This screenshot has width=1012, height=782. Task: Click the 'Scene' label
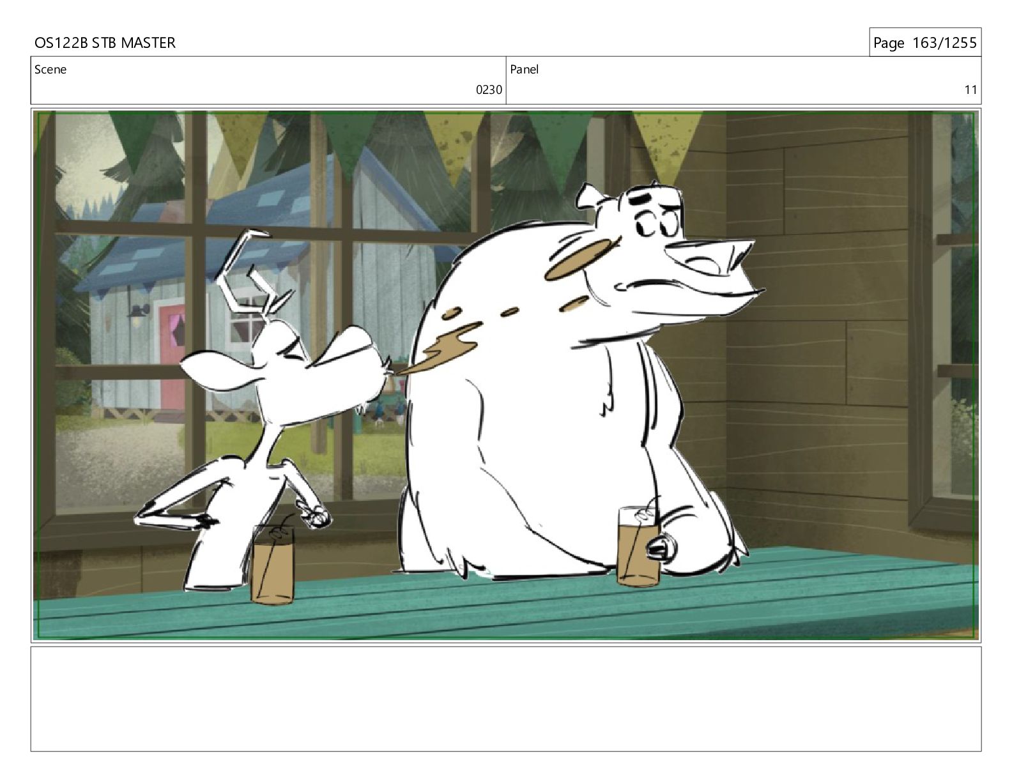click(50, 69)
